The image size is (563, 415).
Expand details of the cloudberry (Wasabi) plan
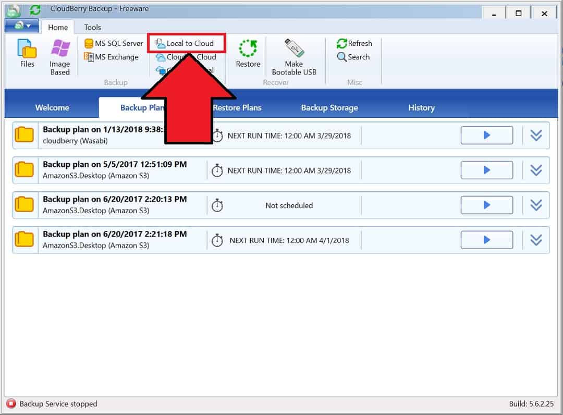coord(536,136)
